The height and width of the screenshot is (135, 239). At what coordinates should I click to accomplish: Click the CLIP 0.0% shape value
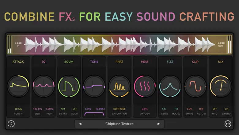click(189, 109)
